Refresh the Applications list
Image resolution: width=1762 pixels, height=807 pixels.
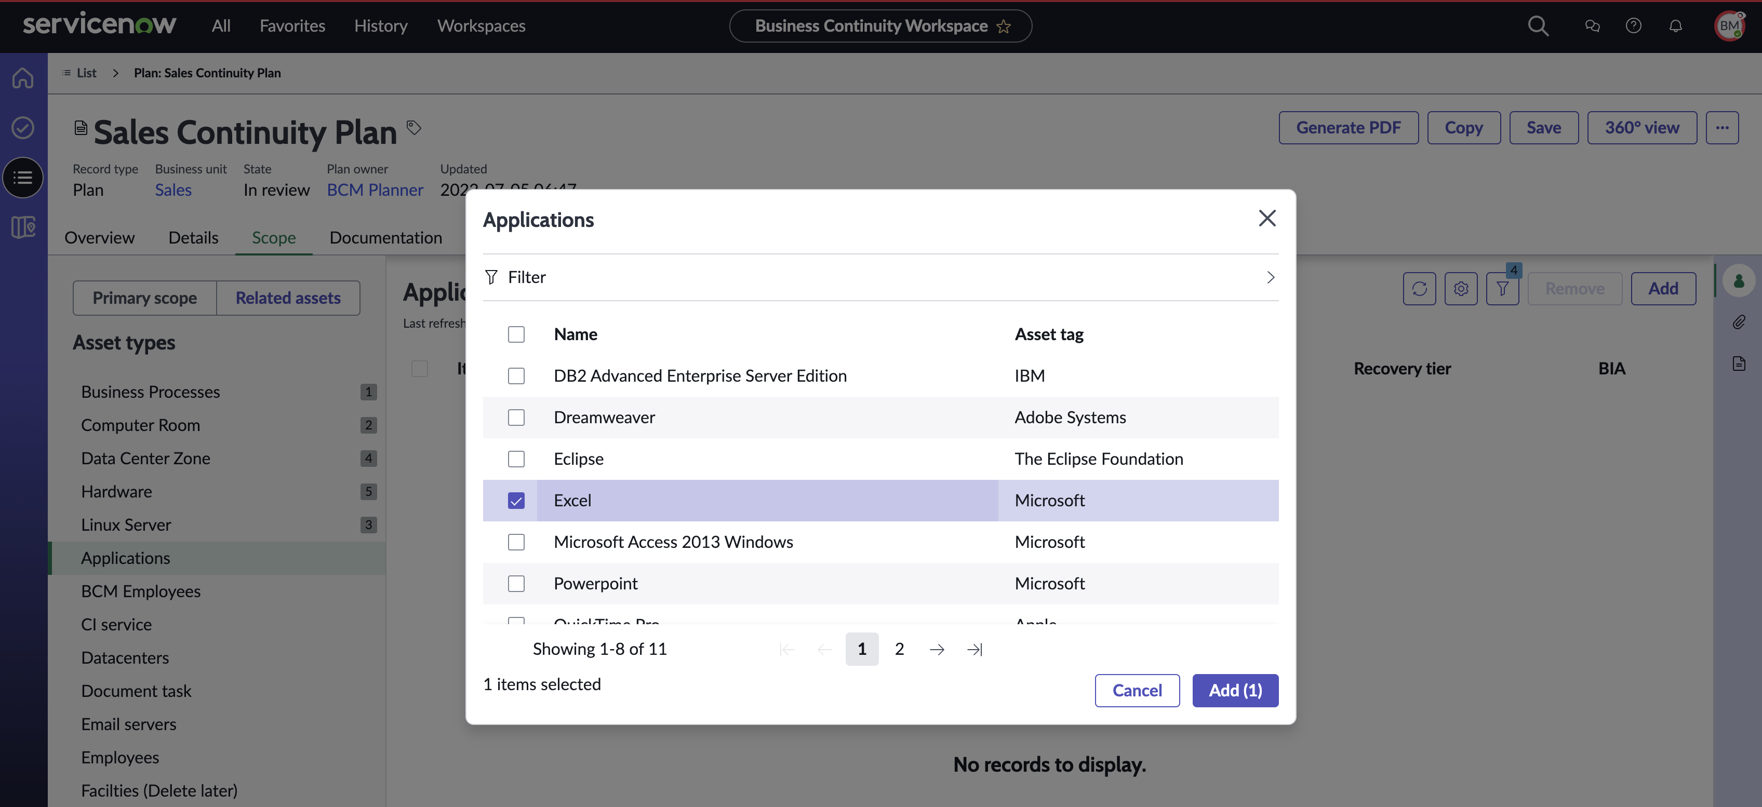1419,289
